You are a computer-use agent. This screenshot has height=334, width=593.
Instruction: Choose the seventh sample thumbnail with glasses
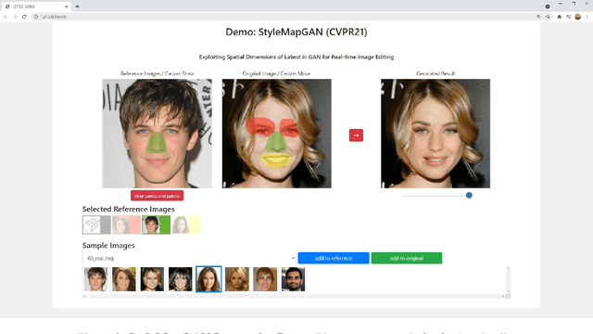pos(265,279)
